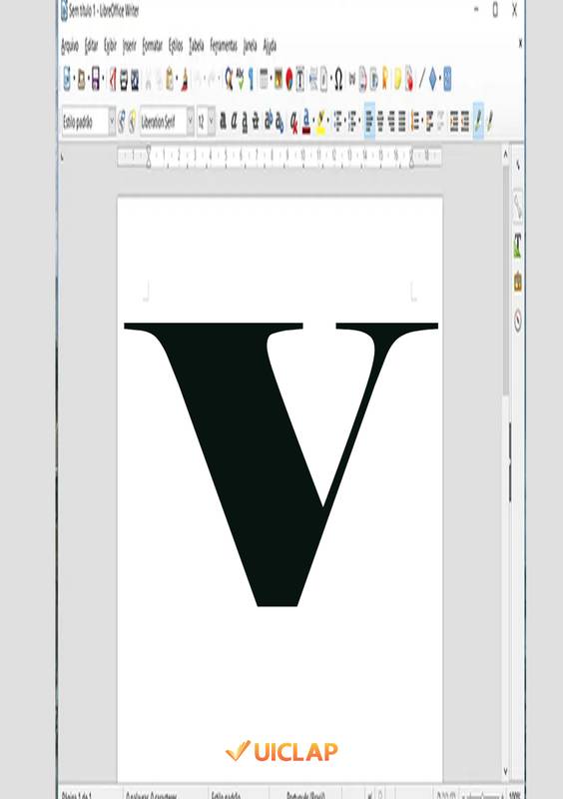
Task: Expand the paragraph style dropdown arrow
Action: [112, 122]
